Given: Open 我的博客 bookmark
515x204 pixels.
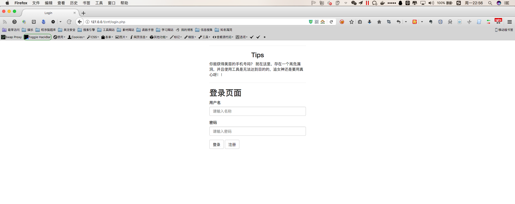Looking at the screenshot, I should (184, 30).
